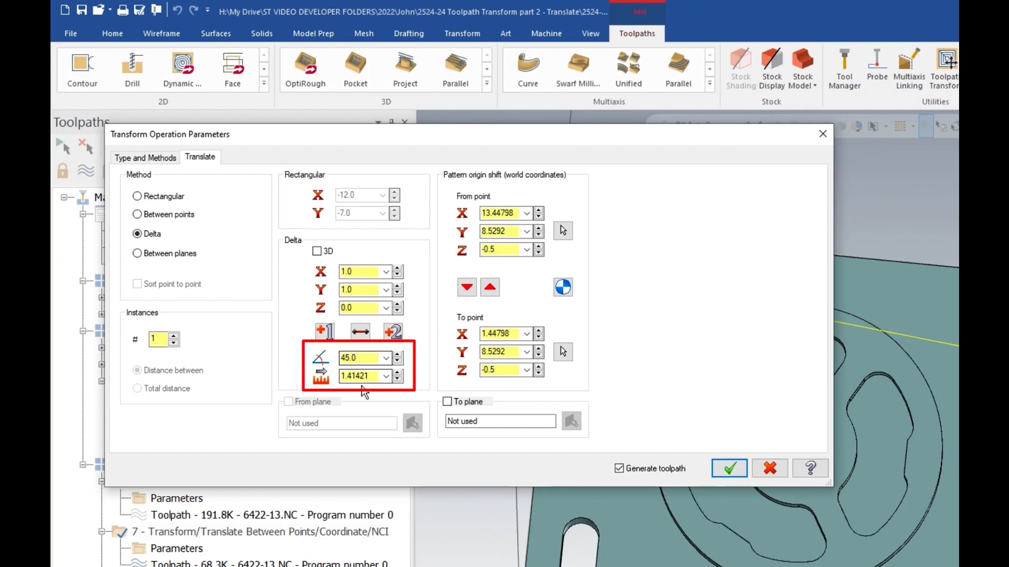Click the green checkmark OK button
This screenshot has height=567, width=1009.
[729, 468]
